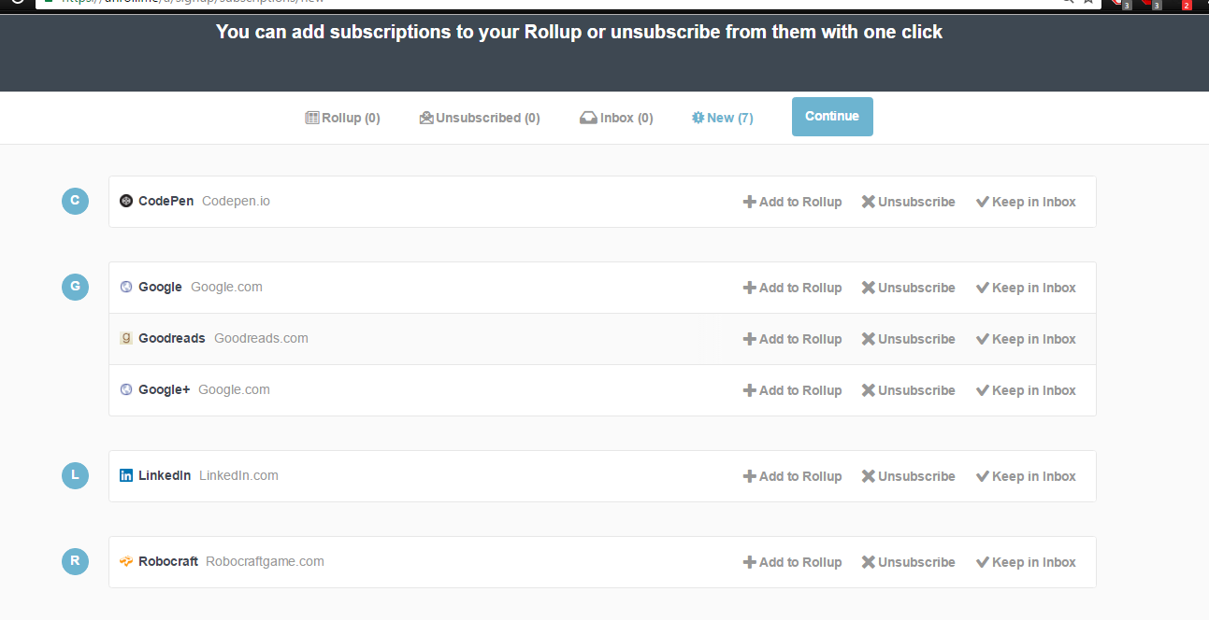Keep Google in Inbox

tap(1026, 288)
